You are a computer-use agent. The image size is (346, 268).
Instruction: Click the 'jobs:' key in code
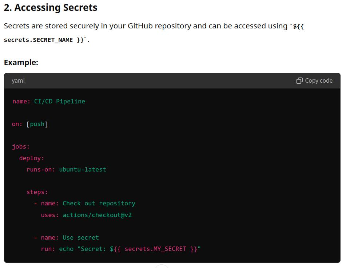coord(21,147)
